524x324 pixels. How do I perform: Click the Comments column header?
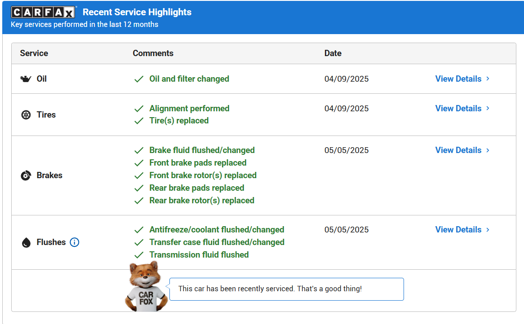(x=153, y=53)
